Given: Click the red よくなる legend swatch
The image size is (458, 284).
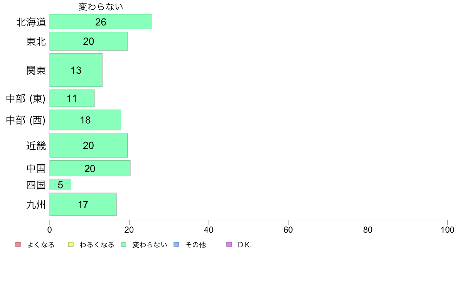Looking at the screenshot, I should (x=18, y=245).
